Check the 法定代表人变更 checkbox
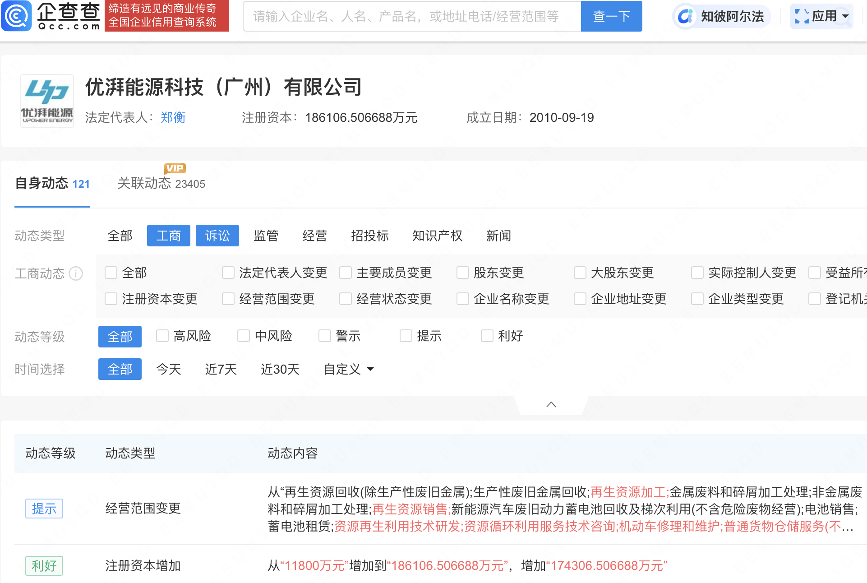Image resolution: width=867 pixels, height=583 pixels. (x=228, y=273)
